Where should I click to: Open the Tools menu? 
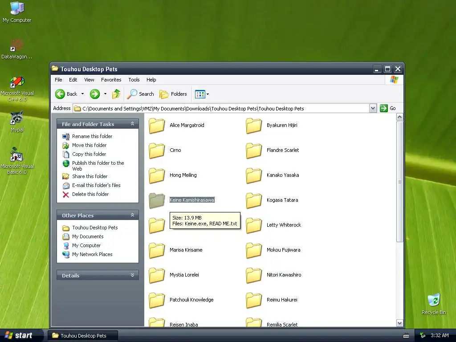tap(134, 80)
